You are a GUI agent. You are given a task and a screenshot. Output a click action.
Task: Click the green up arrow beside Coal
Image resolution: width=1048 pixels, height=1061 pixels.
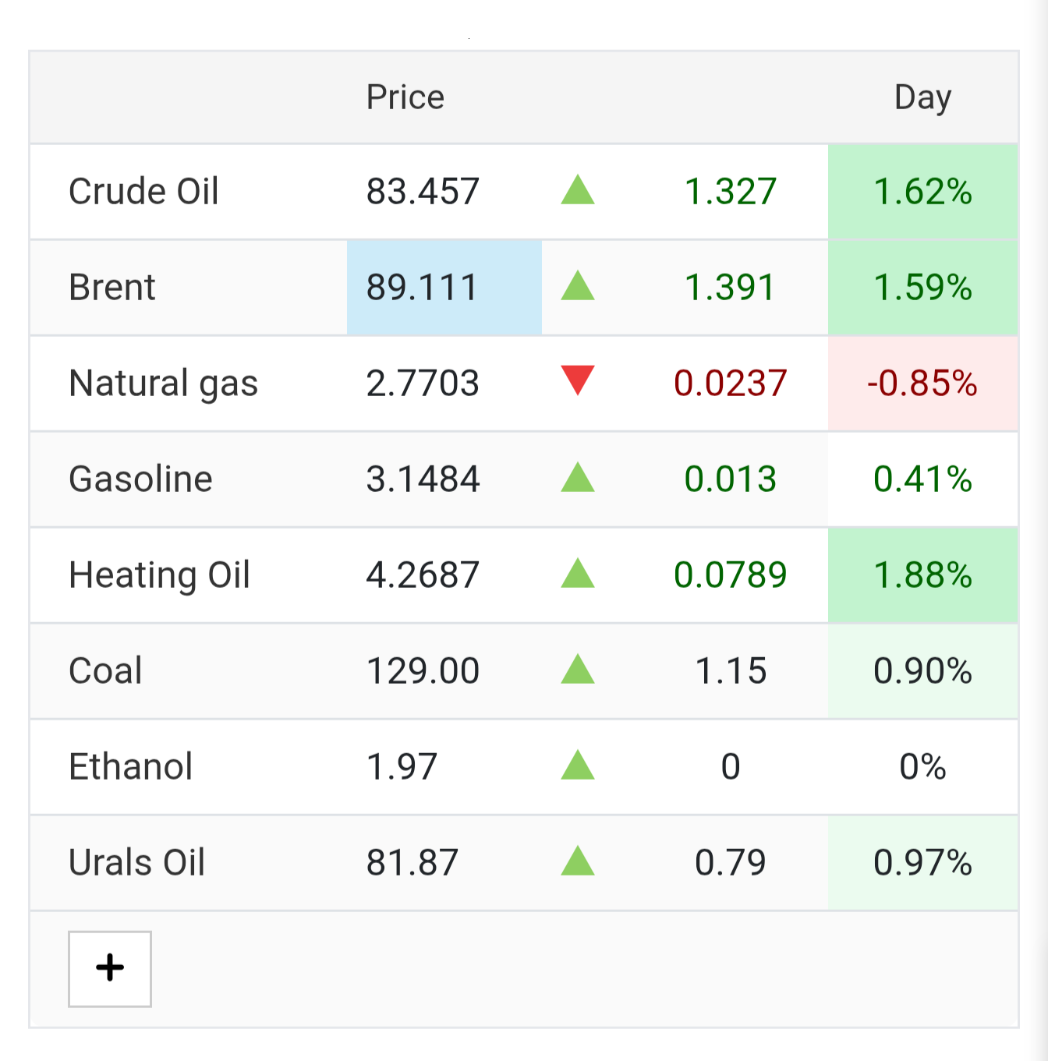[578, 670]
